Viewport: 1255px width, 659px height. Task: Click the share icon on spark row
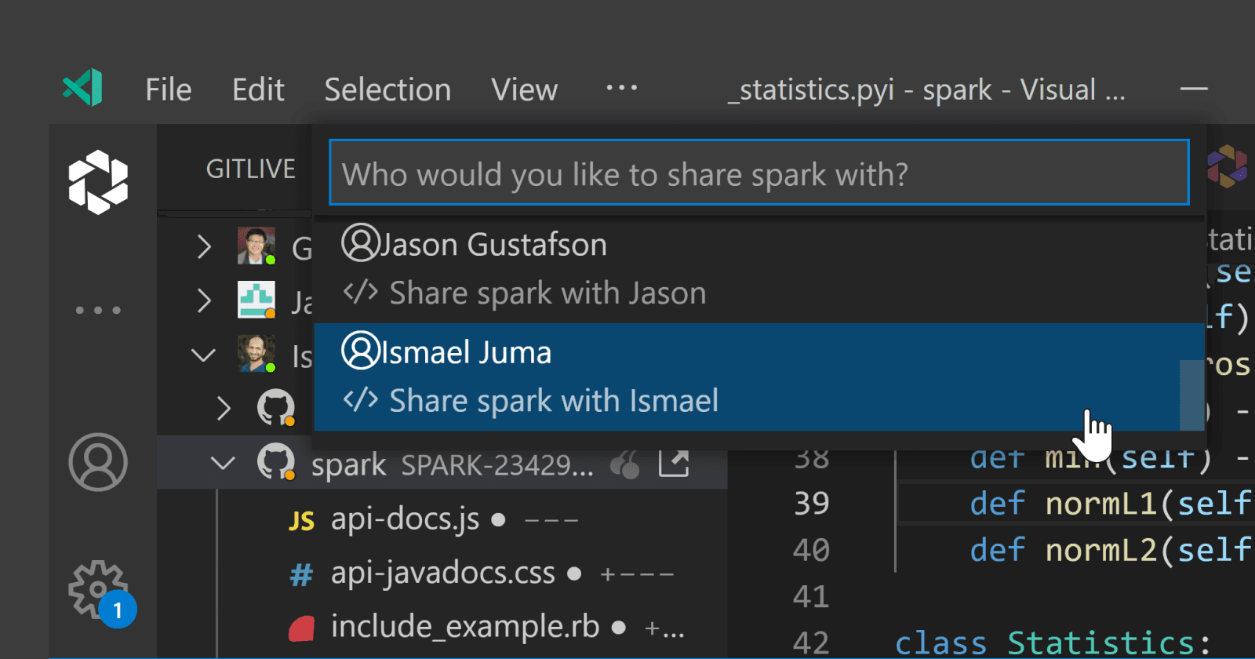pyautogui.click(x=674, y=464)
